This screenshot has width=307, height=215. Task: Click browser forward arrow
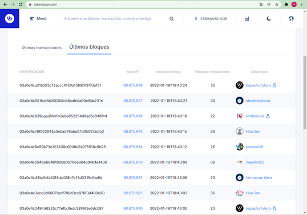point(13,5)
